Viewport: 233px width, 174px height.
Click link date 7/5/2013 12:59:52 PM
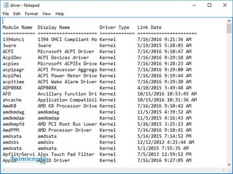click(164, 154)
